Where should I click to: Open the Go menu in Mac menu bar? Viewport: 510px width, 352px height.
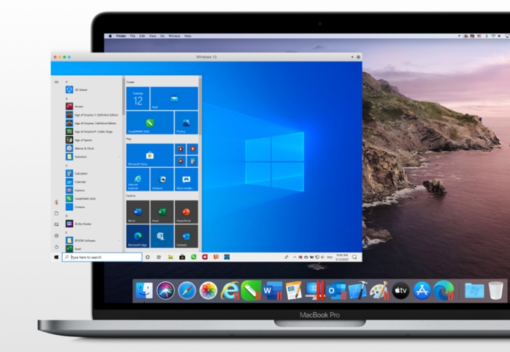pos(162,36)
